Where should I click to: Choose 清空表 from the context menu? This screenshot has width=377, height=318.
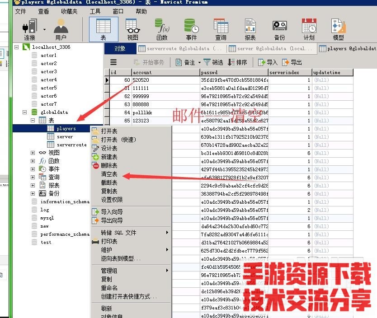pyautogui.click(x=109, y=174)
